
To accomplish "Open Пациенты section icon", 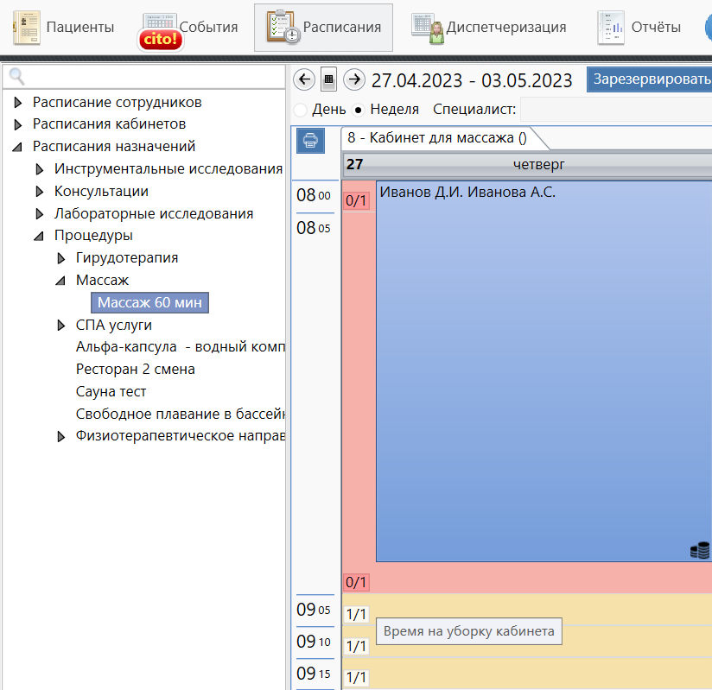I will pos(27,28).
